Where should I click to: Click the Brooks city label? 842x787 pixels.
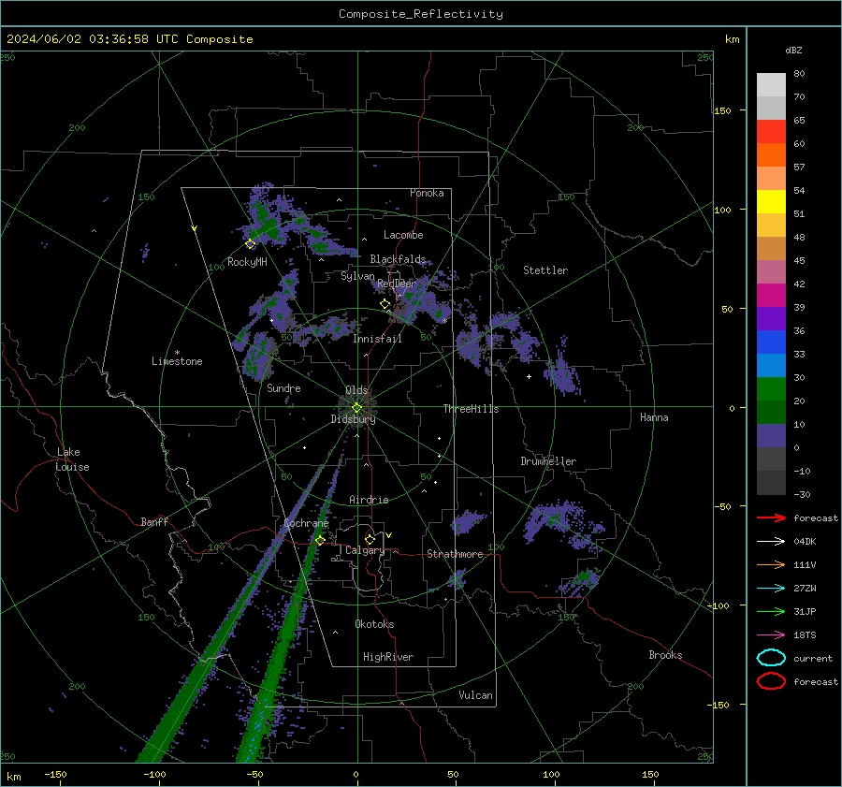(665, 655)
